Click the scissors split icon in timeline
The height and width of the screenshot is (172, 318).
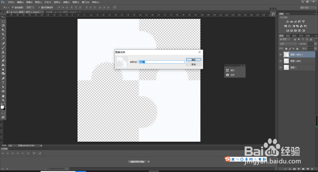tap(34, 153)
